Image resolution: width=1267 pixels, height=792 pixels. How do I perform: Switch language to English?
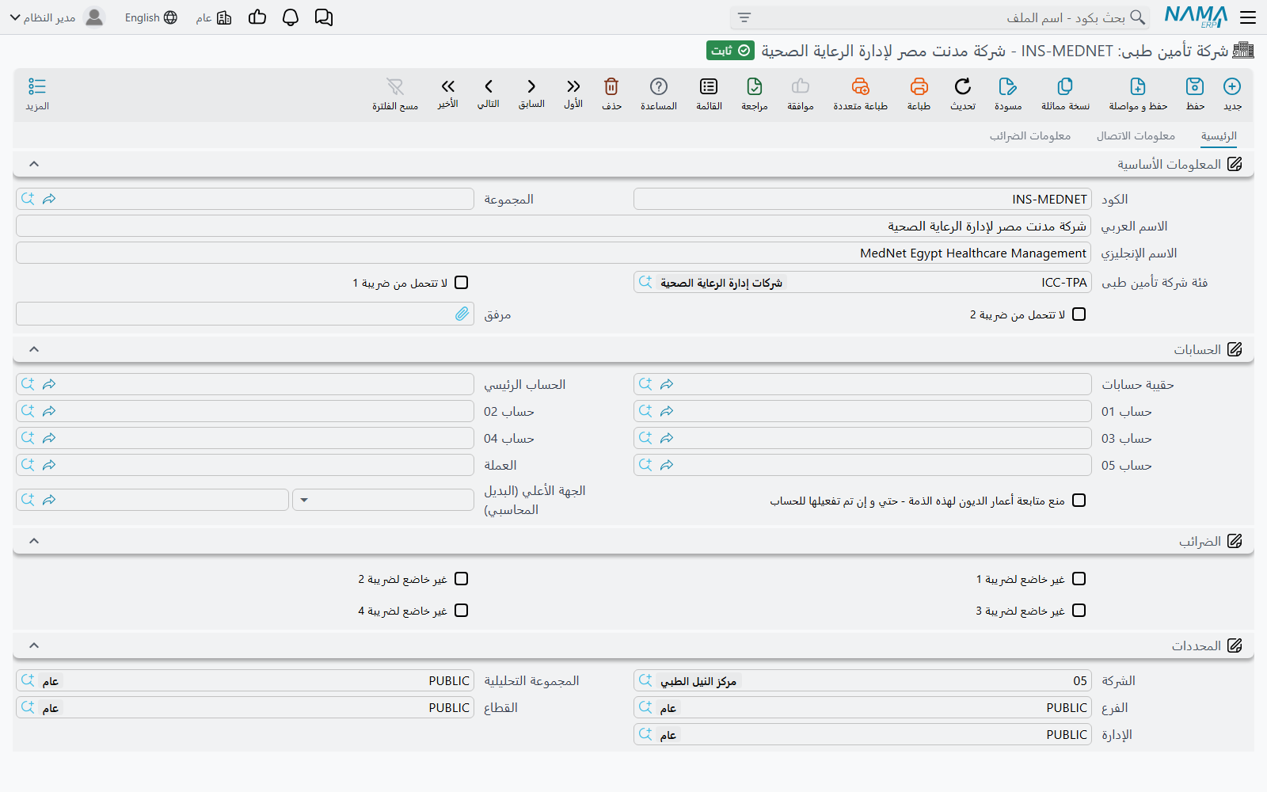point(150,17)
